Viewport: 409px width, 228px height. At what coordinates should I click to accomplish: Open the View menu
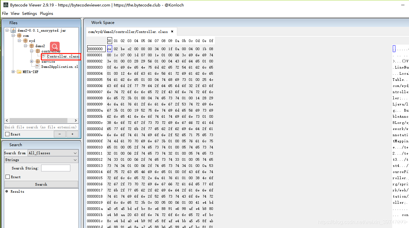coord(15,13)
